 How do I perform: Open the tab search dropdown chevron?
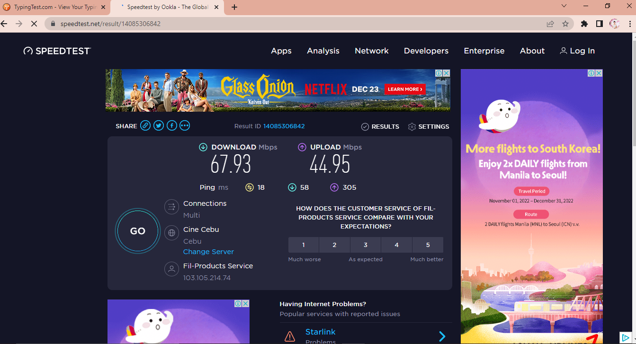coord(564,6)
